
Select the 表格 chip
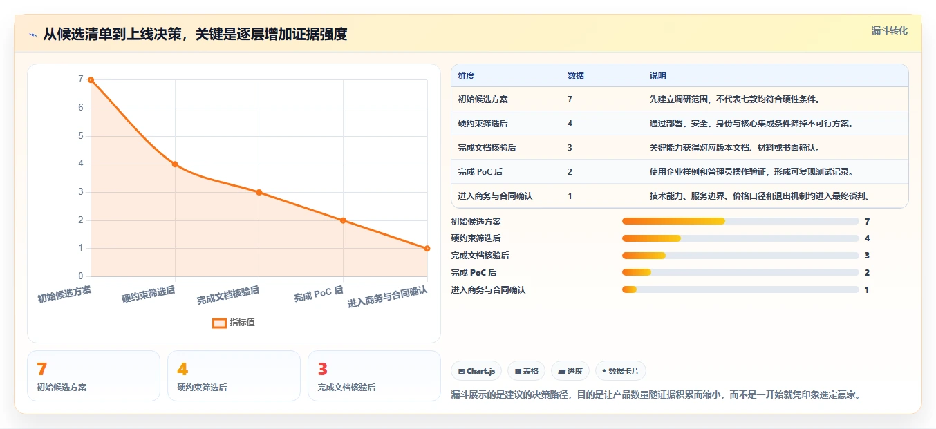tap(526, 371)
